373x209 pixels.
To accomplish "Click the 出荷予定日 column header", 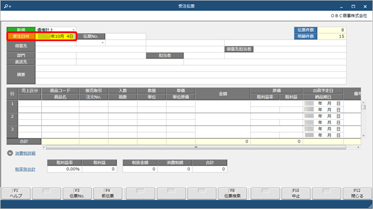I will (323, 91).
